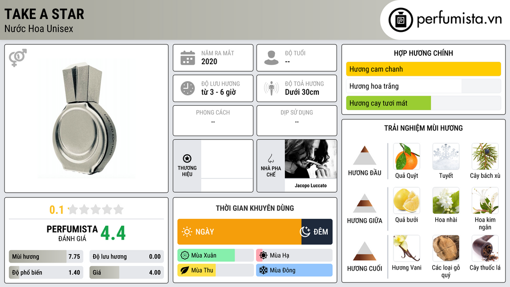This screenshot has height=287, width=510.
Task: Click the five-star user rating row
Action: coord(96,209)
